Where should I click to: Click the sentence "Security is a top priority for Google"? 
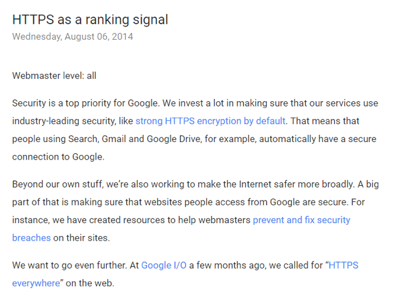85,104
